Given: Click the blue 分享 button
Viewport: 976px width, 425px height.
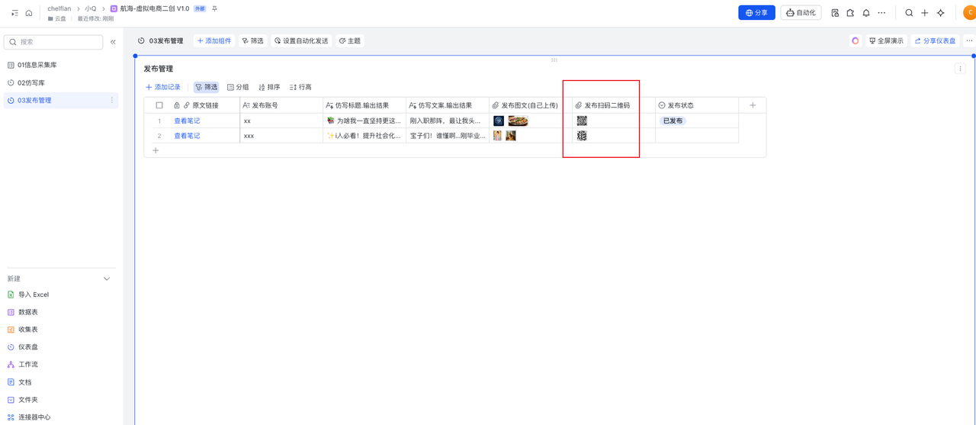Looking at the screenshot, I should click(x=756, y=13).
